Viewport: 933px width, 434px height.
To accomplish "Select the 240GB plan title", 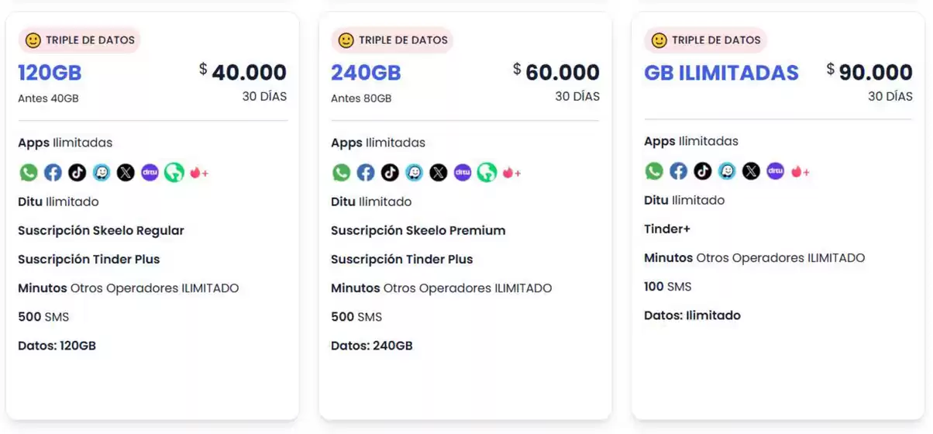I will coord(366,73).
